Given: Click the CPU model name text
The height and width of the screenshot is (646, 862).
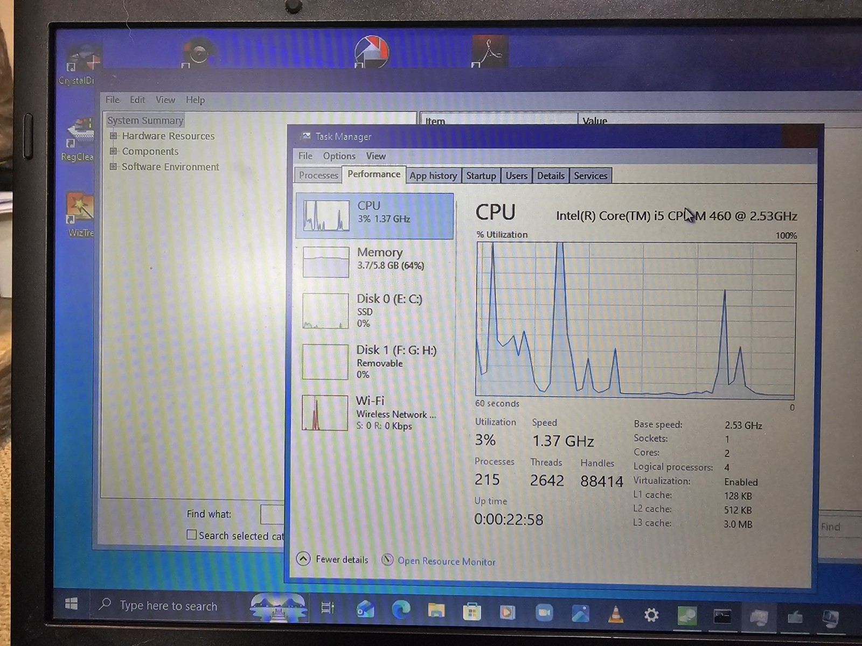Looking at the screenshot, I should (676, 216).
